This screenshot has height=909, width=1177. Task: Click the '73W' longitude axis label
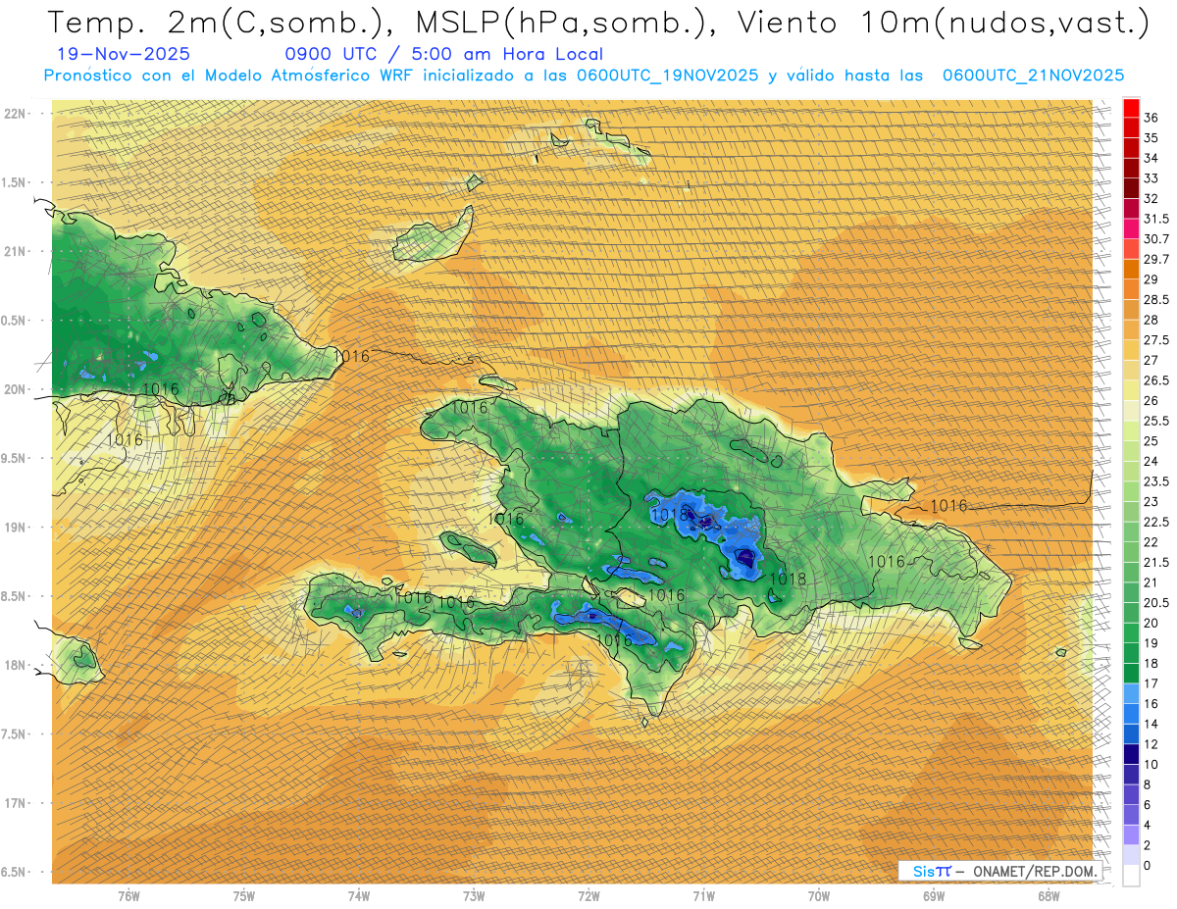(x=474, y=895)
